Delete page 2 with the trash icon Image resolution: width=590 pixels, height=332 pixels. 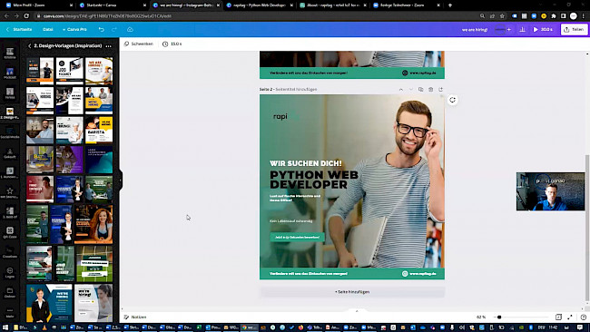(x=431, y=90)
